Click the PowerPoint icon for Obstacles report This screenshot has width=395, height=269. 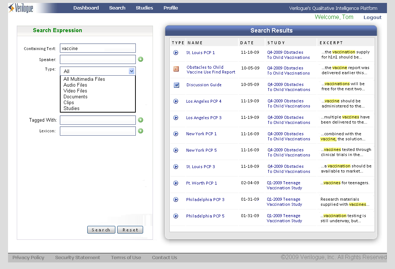click(x=176, y=69)
